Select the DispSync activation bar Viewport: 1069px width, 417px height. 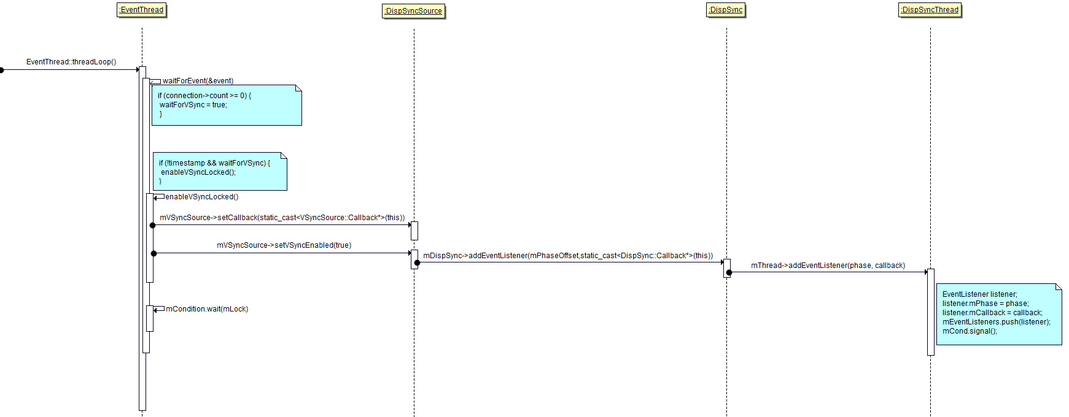click(727, 268)
